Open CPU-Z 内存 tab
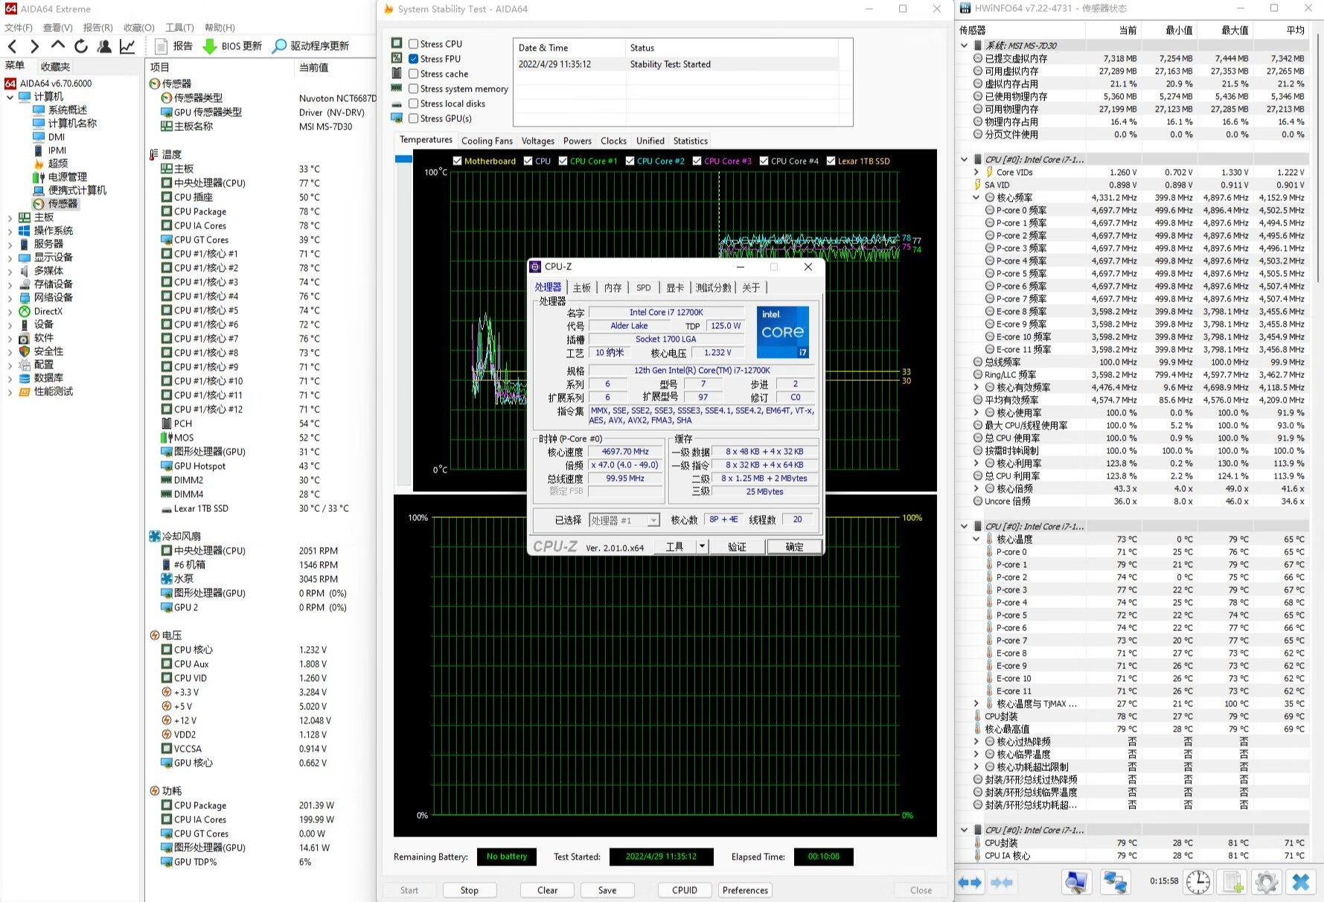Image resolution: width=1324 pixels, height=902 pixels. click(x=613, y=288)
